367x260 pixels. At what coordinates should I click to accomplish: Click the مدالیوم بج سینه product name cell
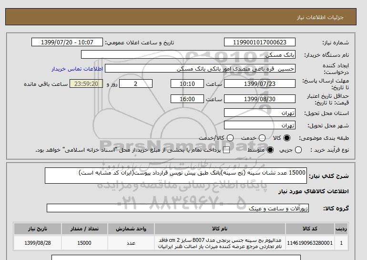pyautogui.click(x=220, y=243)
